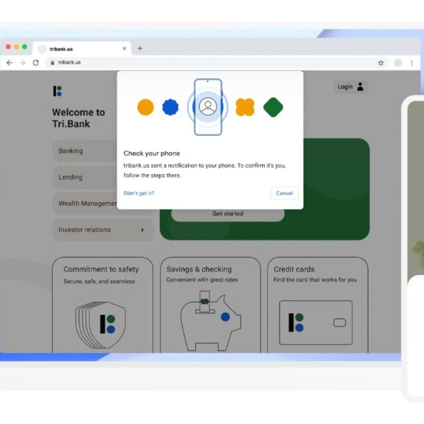
Task: Close the tribank.us tab
Action: [125, 48]
